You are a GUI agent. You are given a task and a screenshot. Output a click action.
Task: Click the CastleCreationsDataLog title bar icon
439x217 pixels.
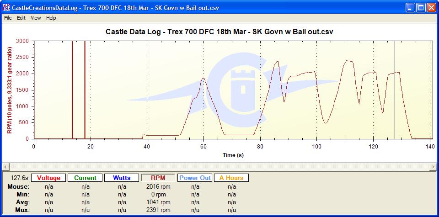(x=6, y=8)
